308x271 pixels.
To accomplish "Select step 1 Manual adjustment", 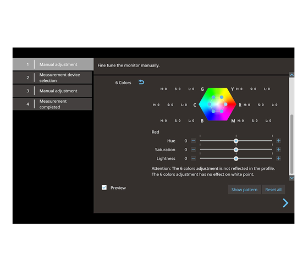I will (53, 64).
